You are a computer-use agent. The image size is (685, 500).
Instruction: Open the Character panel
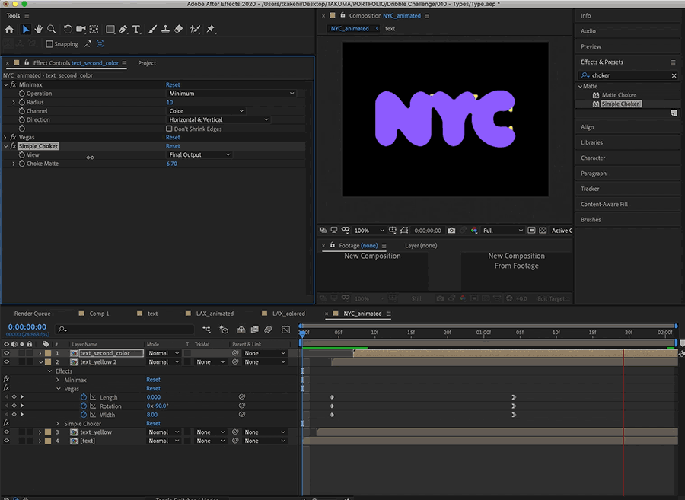(593, 158)
